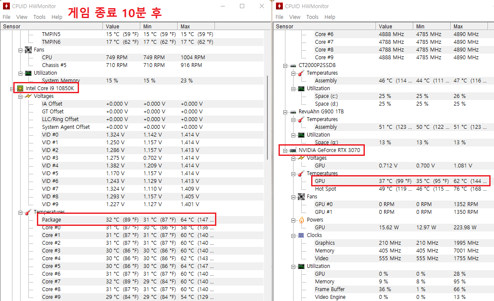Open the Help menu in right window
The height and width of the screenshot is (301, 494).
click(x=330, y=17)
